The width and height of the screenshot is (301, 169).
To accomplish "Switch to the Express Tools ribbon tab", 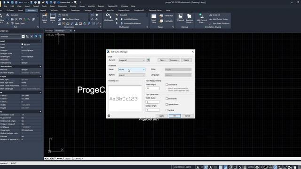I will [124, 10].
